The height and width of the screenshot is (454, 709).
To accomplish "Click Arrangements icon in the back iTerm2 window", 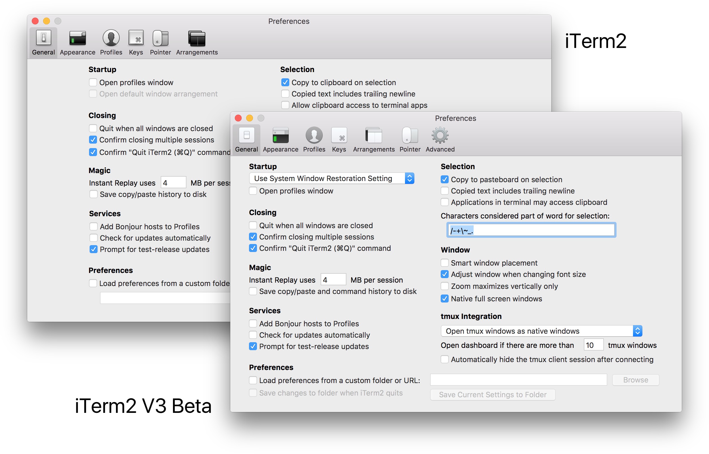I will (197, 39).
